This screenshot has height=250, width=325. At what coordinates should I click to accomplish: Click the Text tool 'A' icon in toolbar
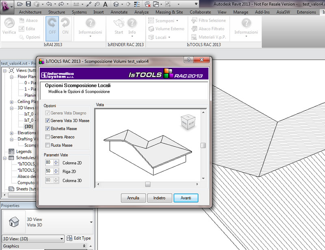coord(105,4)
